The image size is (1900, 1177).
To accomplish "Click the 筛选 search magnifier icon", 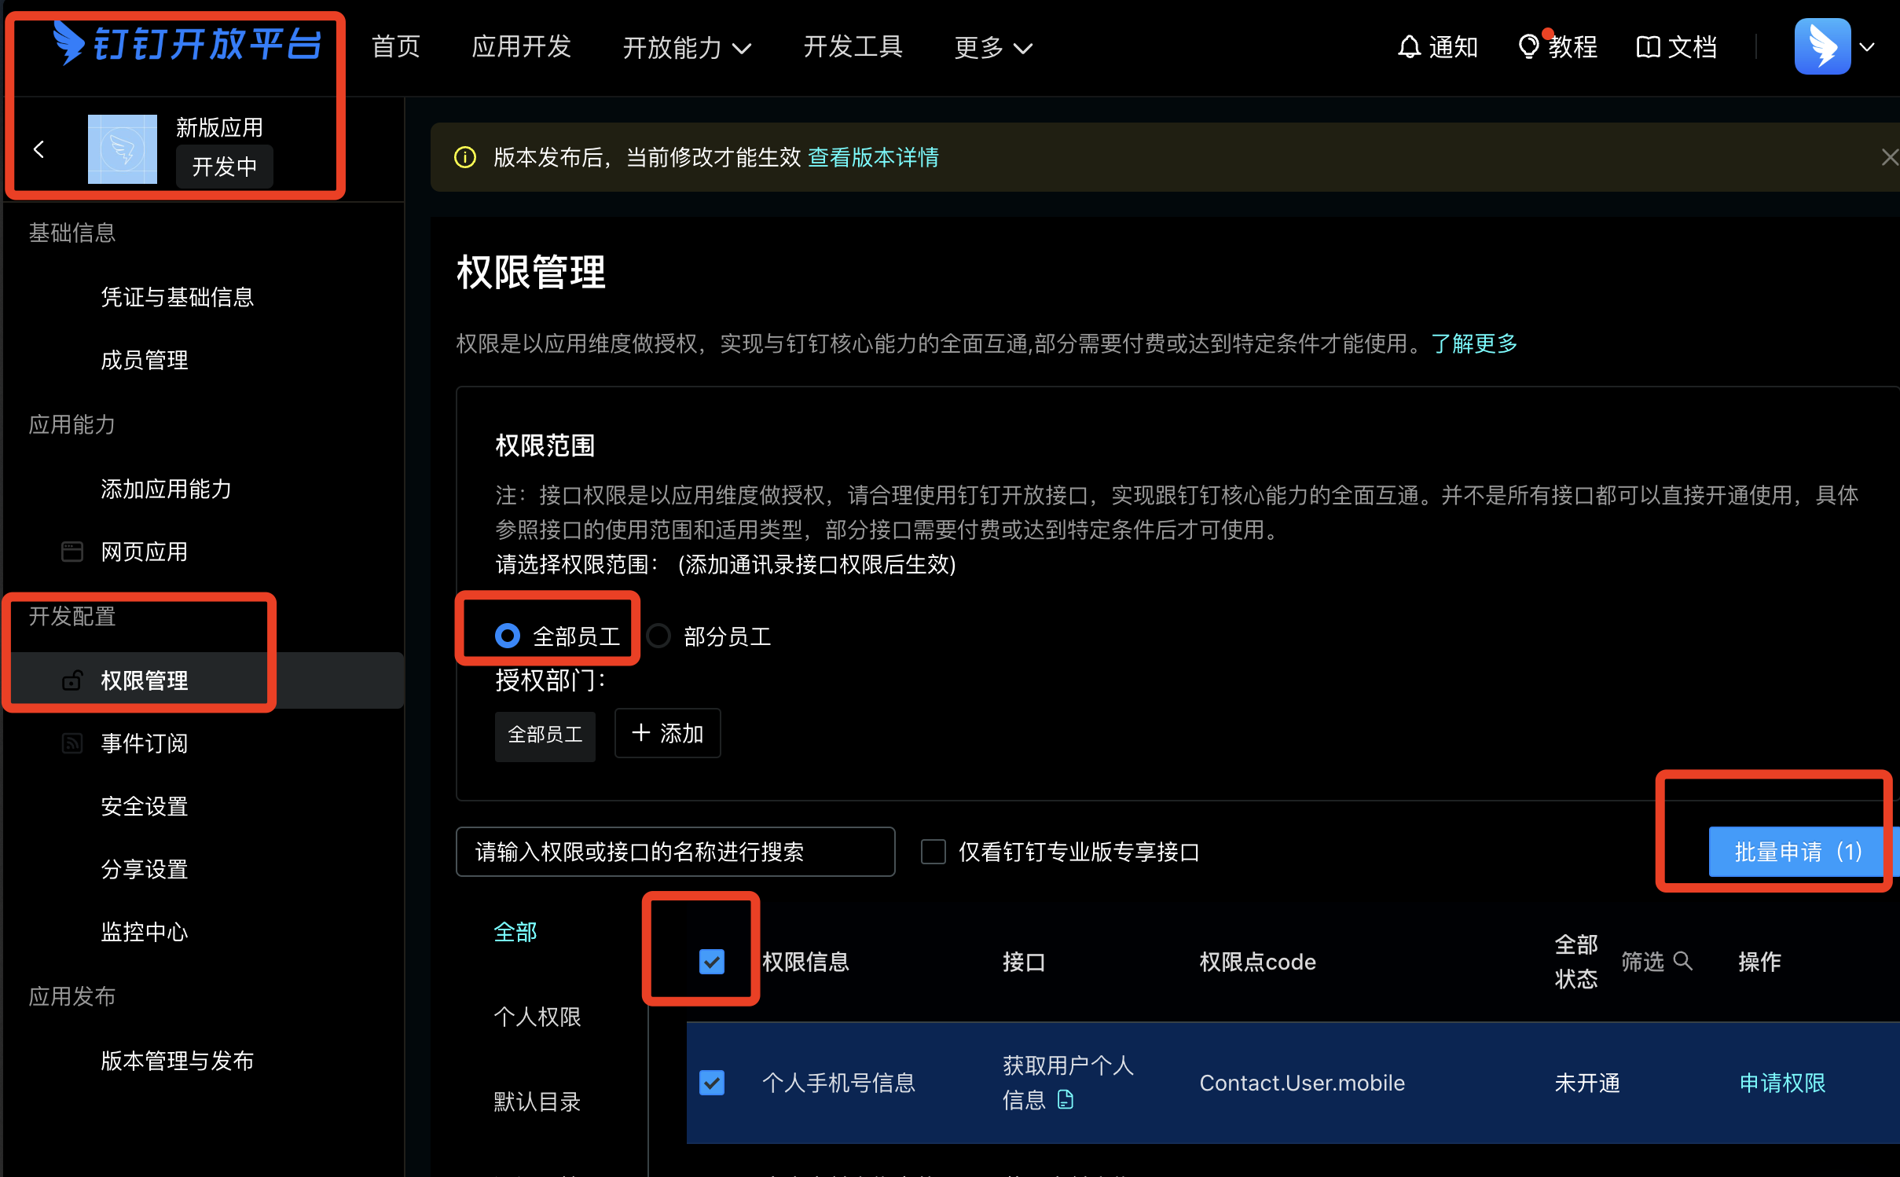I will pos(1682,961).
